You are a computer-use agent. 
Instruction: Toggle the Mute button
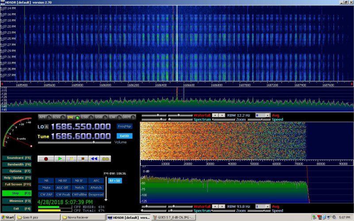click(46, 187)
